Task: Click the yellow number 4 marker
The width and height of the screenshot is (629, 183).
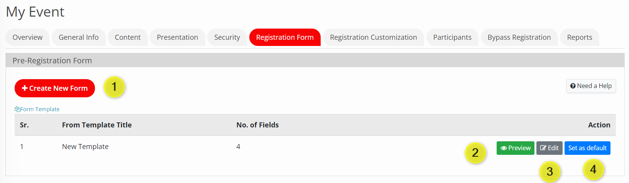Action: click(x=593, y=169)
